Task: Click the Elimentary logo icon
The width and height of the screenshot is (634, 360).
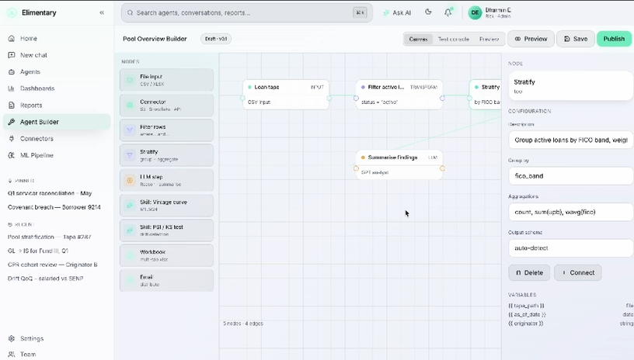Action: [12, 12]
